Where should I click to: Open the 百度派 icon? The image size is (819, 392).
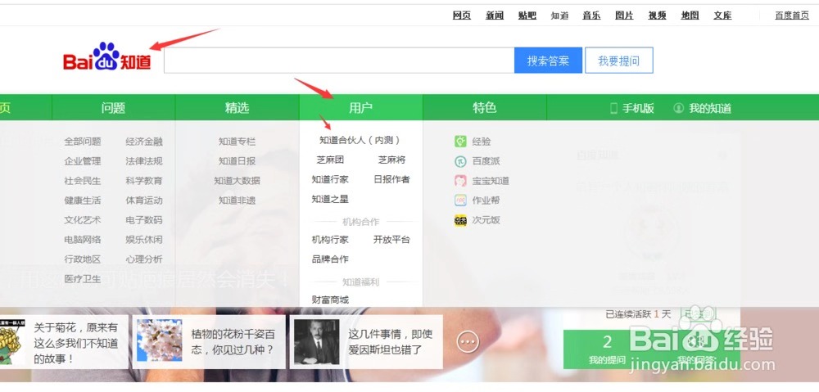tap(460, 161)
